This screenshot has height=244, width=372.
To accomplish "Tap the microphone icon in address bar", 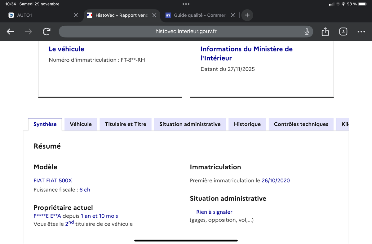I will pyautogui.click(x=307, y=31).
